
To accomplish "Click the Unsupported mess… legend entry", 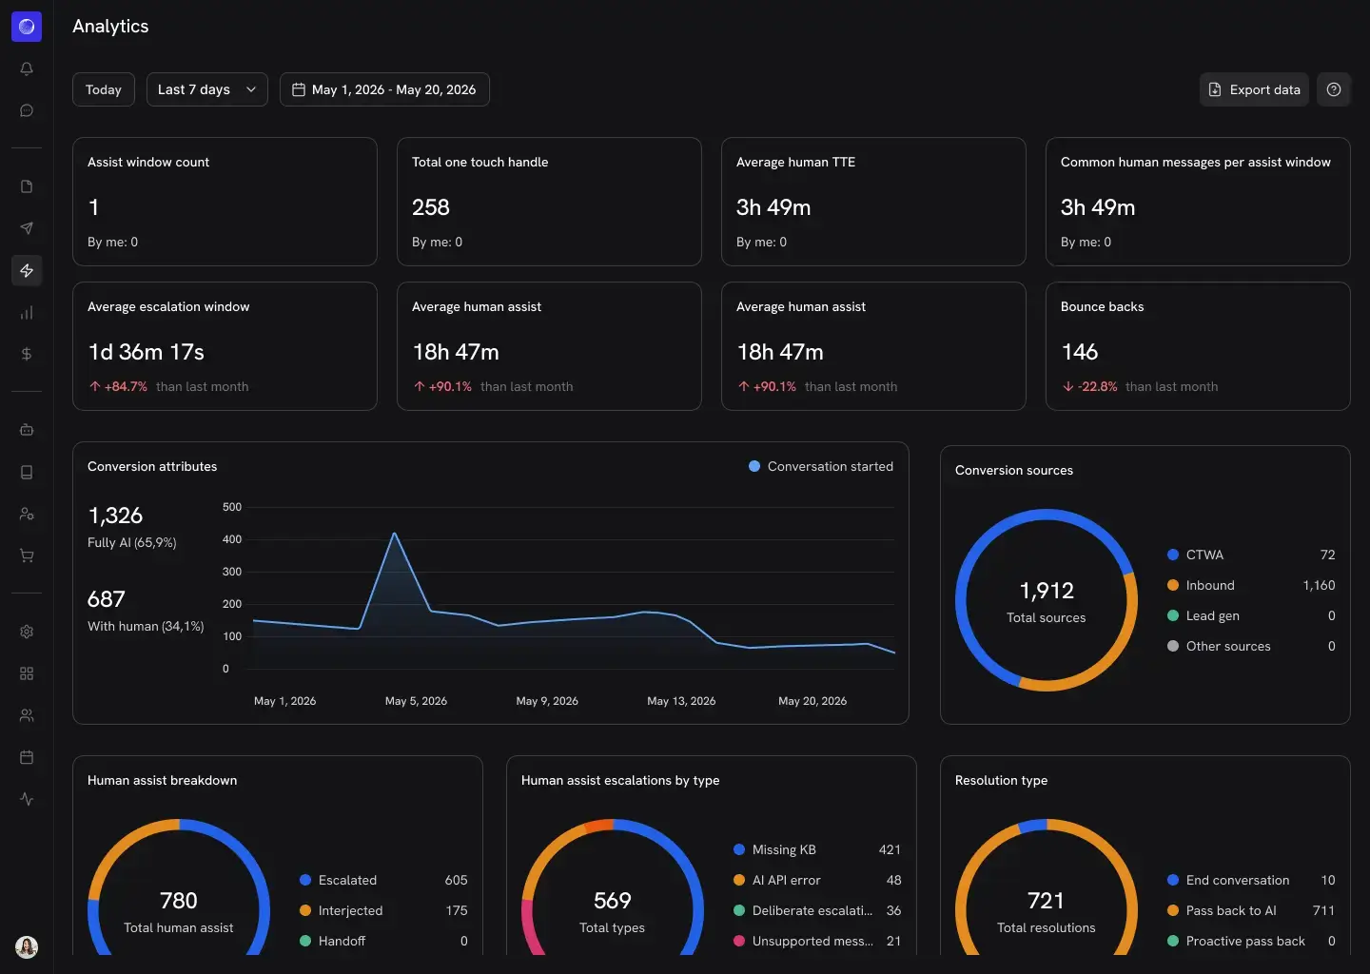I will point(817,941).
